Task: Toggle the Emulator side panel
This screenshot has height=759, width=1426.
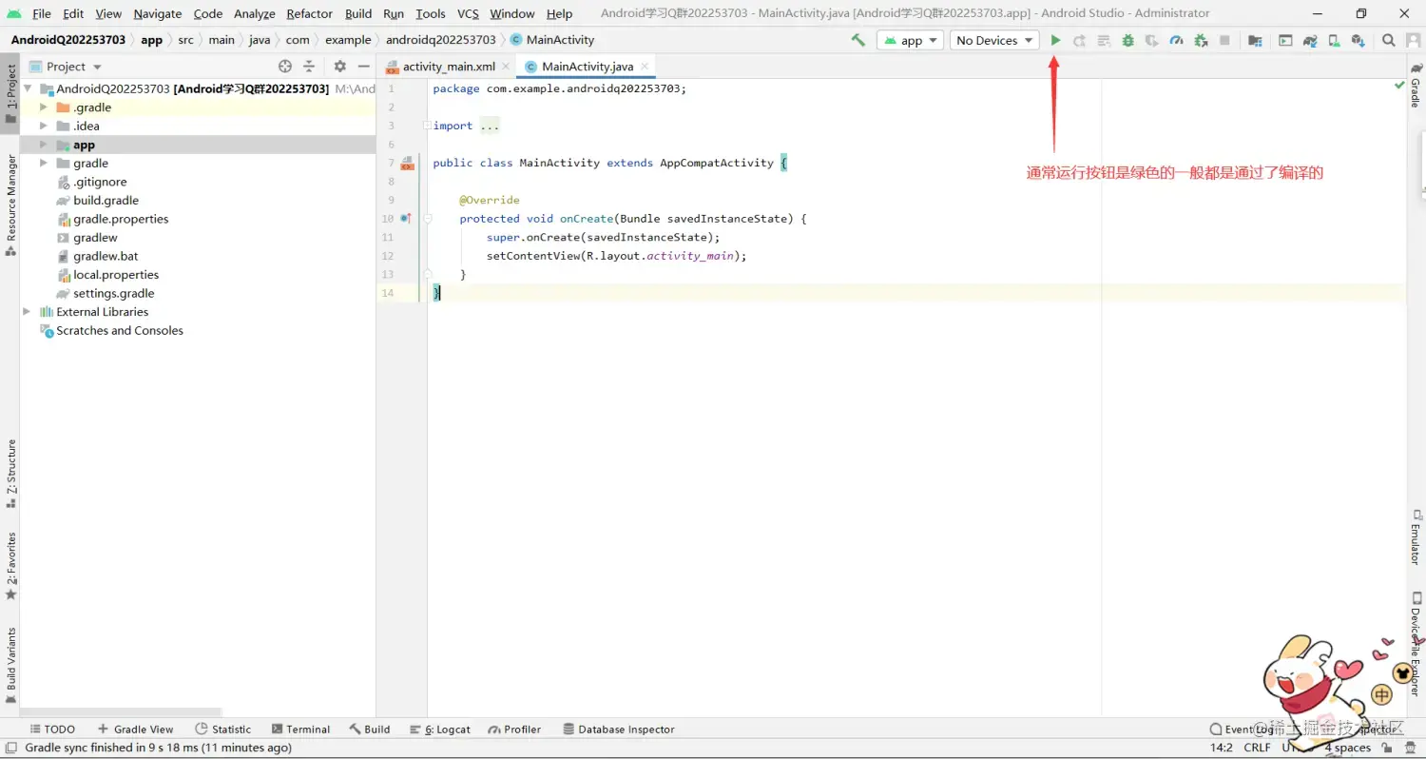Action: click(1416, 538)
